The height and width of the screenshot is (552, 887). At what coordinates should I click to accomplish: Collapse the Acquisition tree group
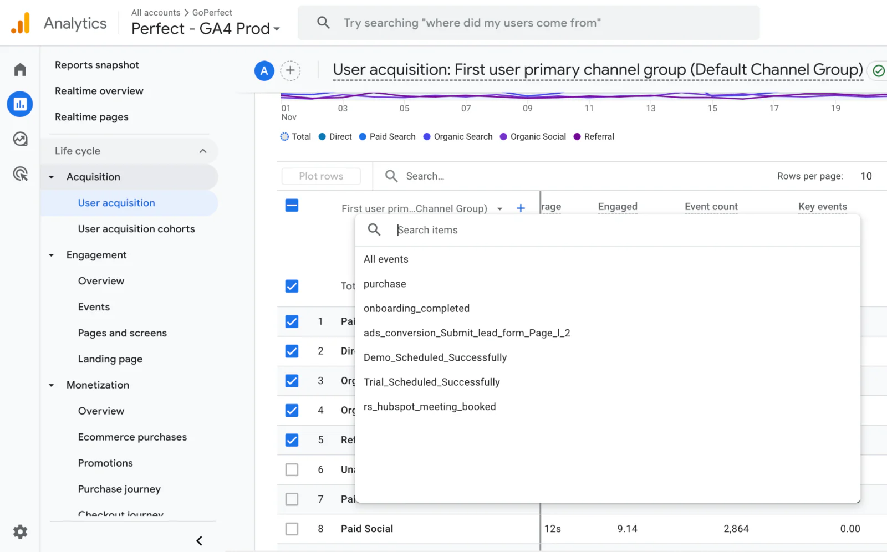(52, 177)
